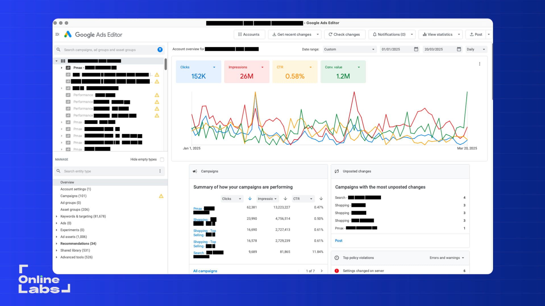545x306 pixels.
Task: Click Check changes button
Action: tap(344, 34)
